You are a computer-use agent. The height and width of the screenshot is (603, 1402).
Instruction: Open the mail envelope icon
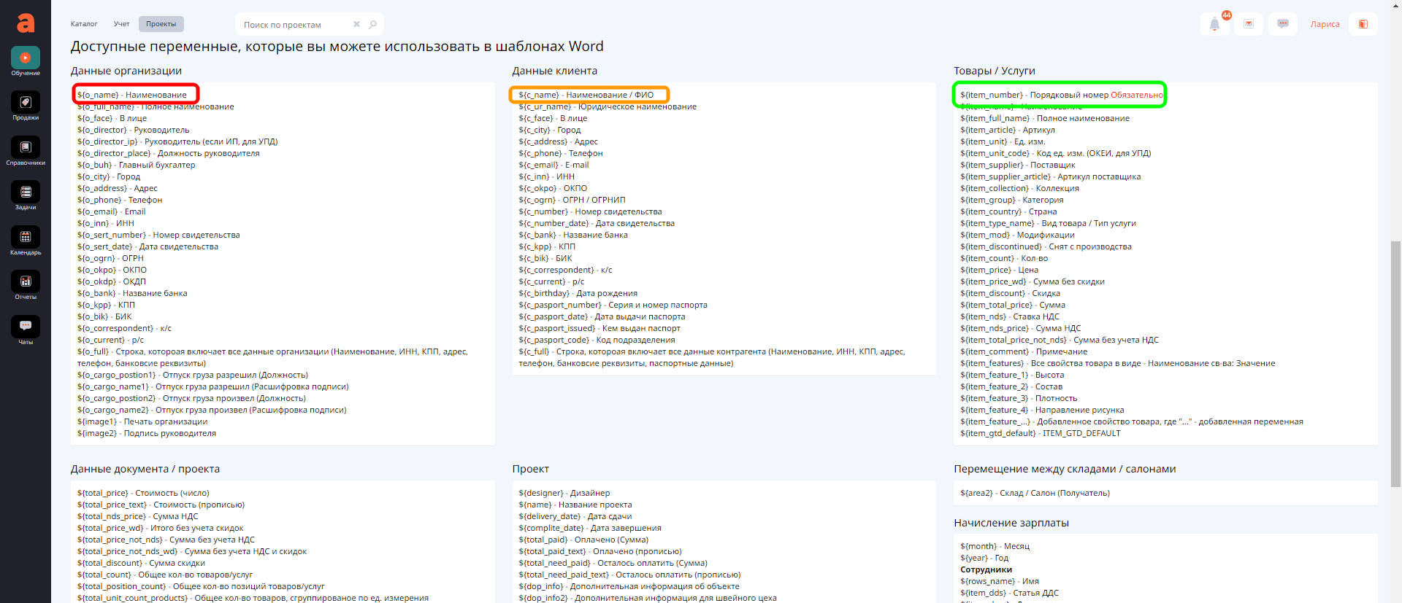[x=1249, y=24]
